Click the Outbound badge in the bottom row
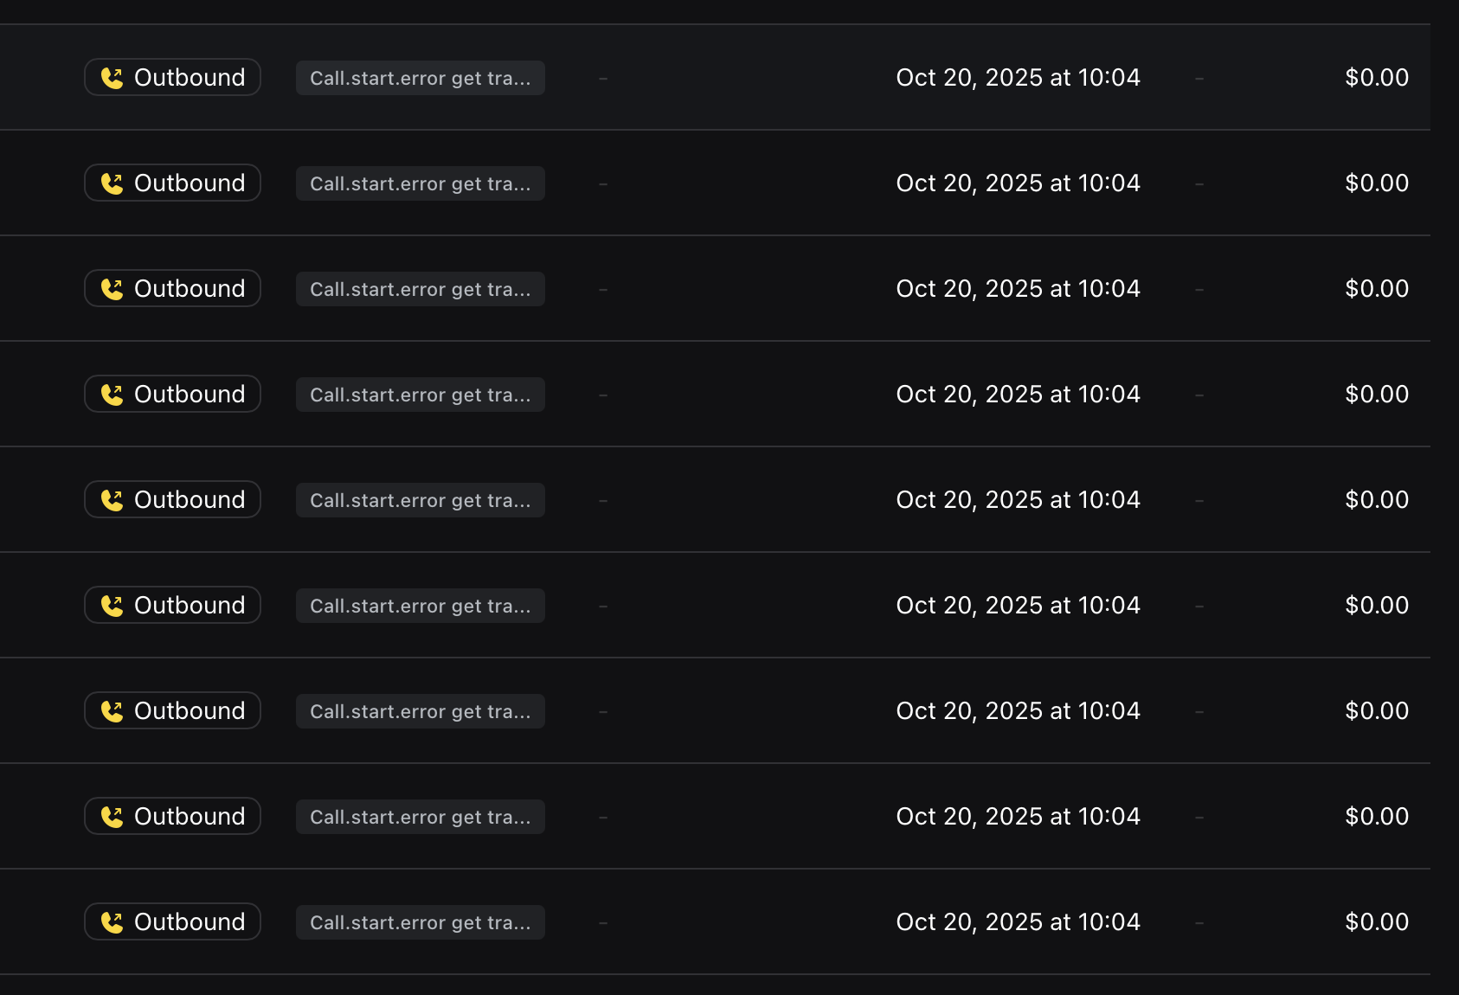This screenshot has height=995, width=1459. click(172, 921)
